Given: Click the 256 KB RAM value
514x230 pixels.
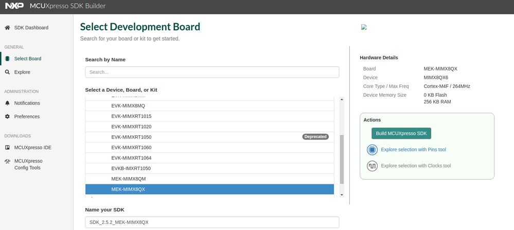Looking at the screenshot, I should 437,102.
